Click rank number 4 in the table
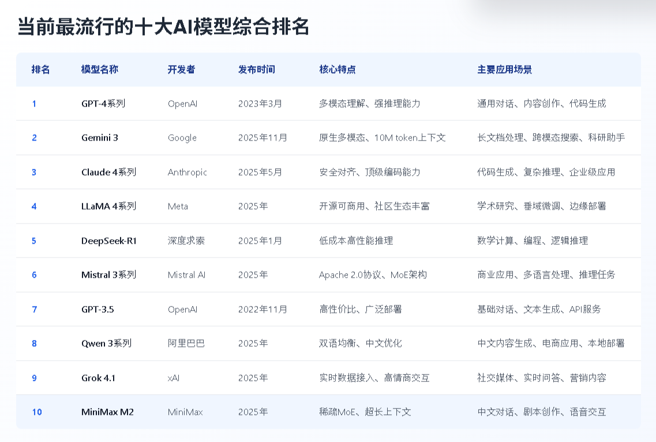 (34, 206)
